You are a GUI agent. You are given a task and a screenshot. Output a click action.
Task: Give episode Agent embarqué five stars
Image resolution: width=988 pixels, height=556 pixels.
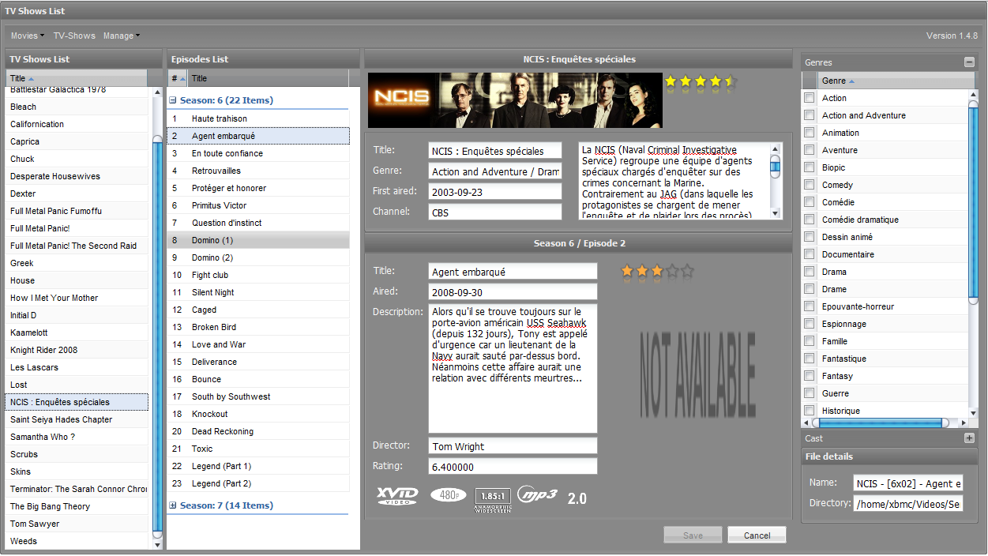point(687,271)
